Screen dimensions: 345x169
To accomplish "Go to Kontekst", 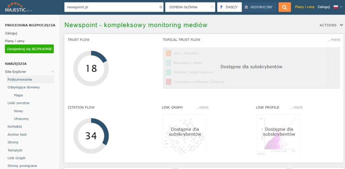I will point(15,127).
